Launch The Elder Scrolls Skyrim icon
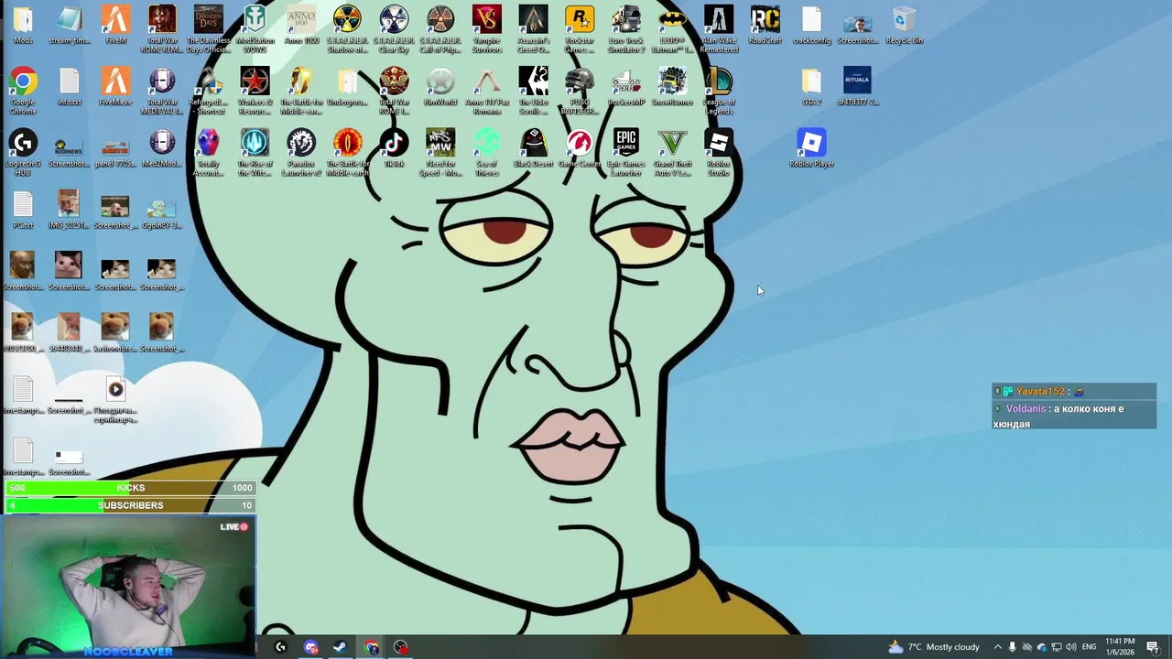1172x659 pixels. 533,91
